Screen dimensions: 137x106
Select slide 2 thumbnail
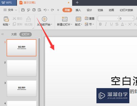22,68
